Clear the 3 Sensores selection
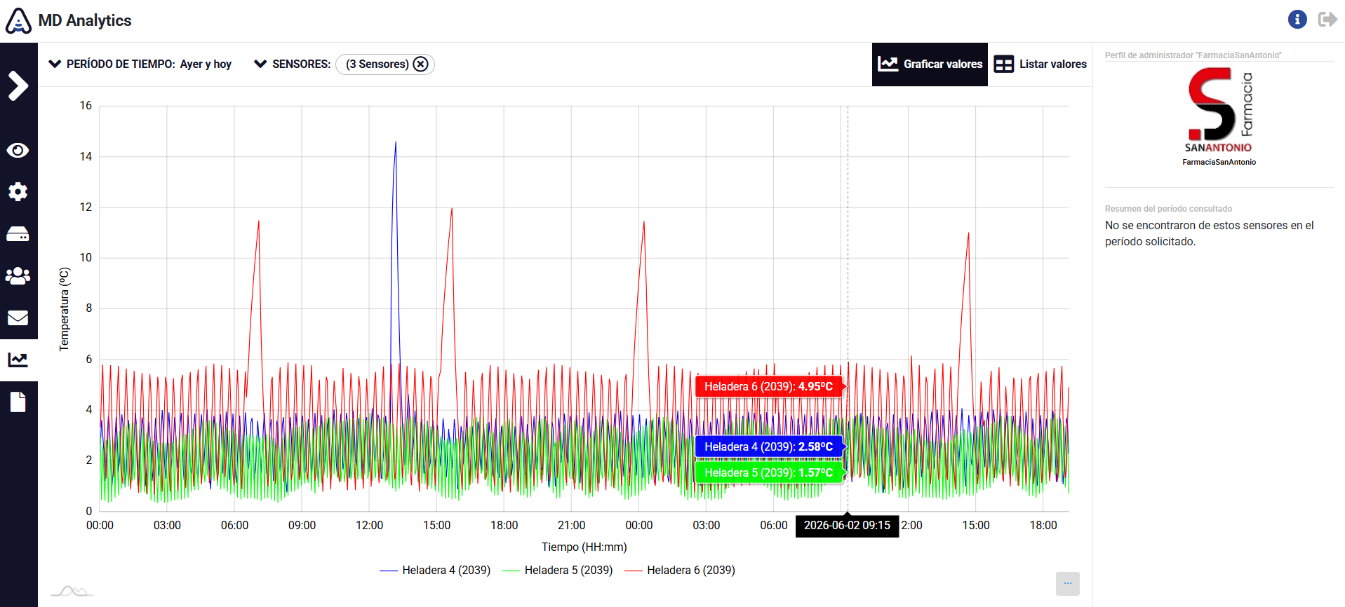The width and height of the screenshot is (1345, 607). [420, 64]
